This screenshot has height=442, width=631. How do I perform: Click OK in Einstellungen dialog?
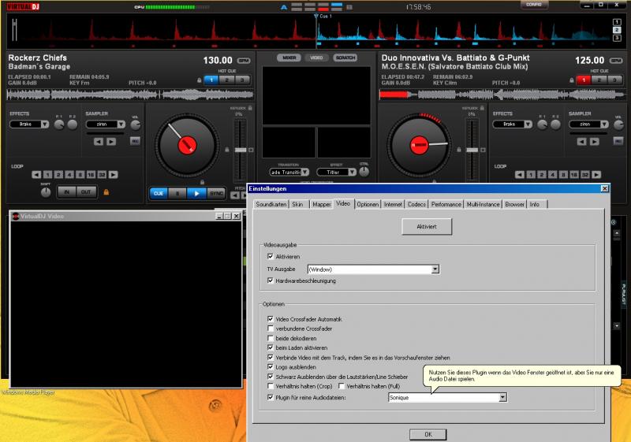(x=428, y=434)
